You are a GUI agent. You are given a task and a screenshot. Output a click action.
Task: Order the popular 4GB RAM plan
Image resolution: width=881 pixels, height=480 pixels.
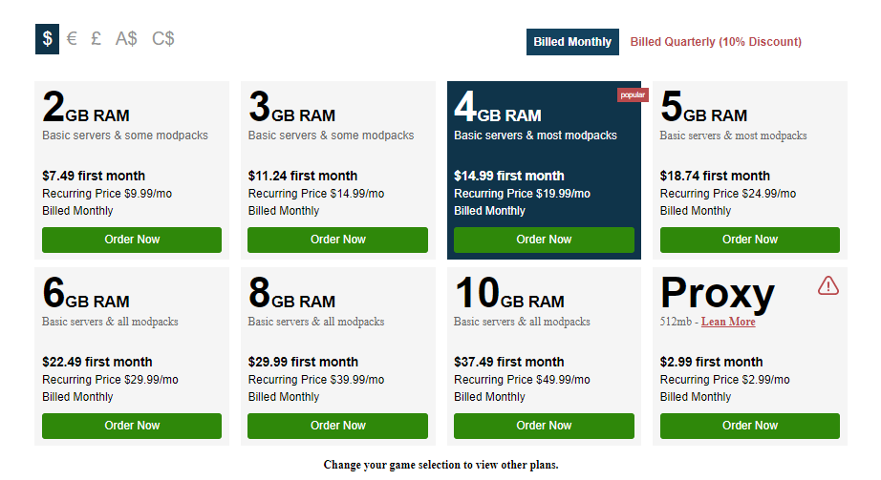point(544,240)
